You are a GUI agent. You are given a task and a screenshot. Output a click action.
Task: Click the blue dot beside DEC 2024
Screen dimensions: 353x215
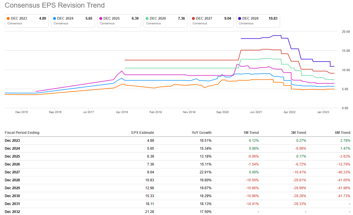tap(55, 18)
